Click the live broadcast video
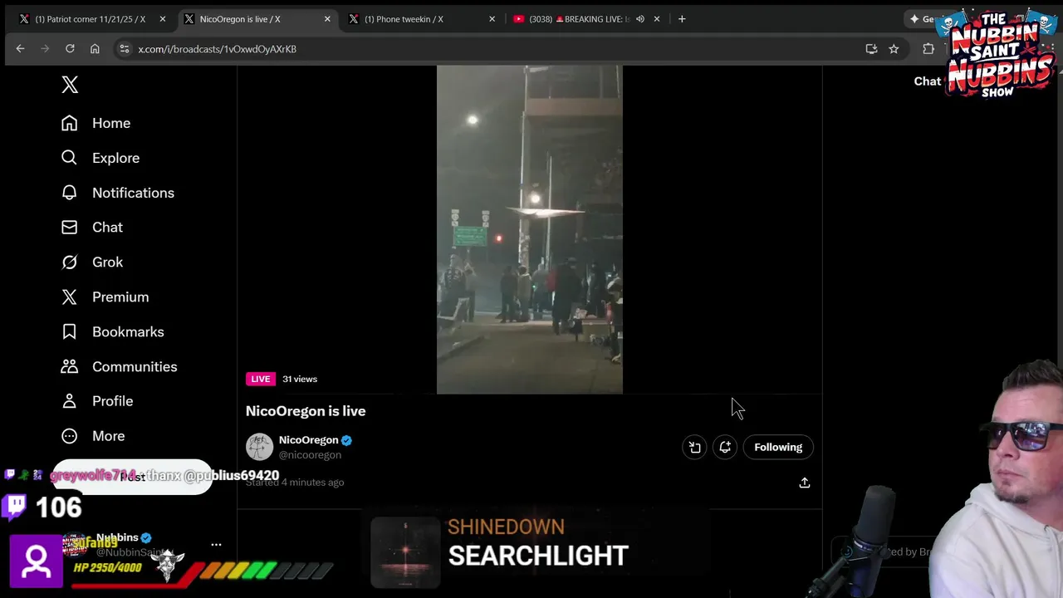 [x=530, y=230]
